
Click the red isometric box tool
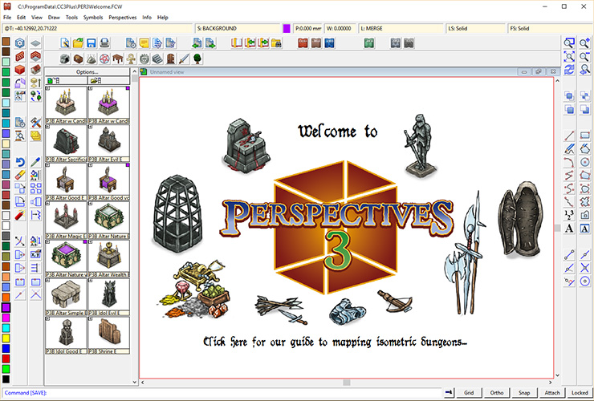coord(20,70)
